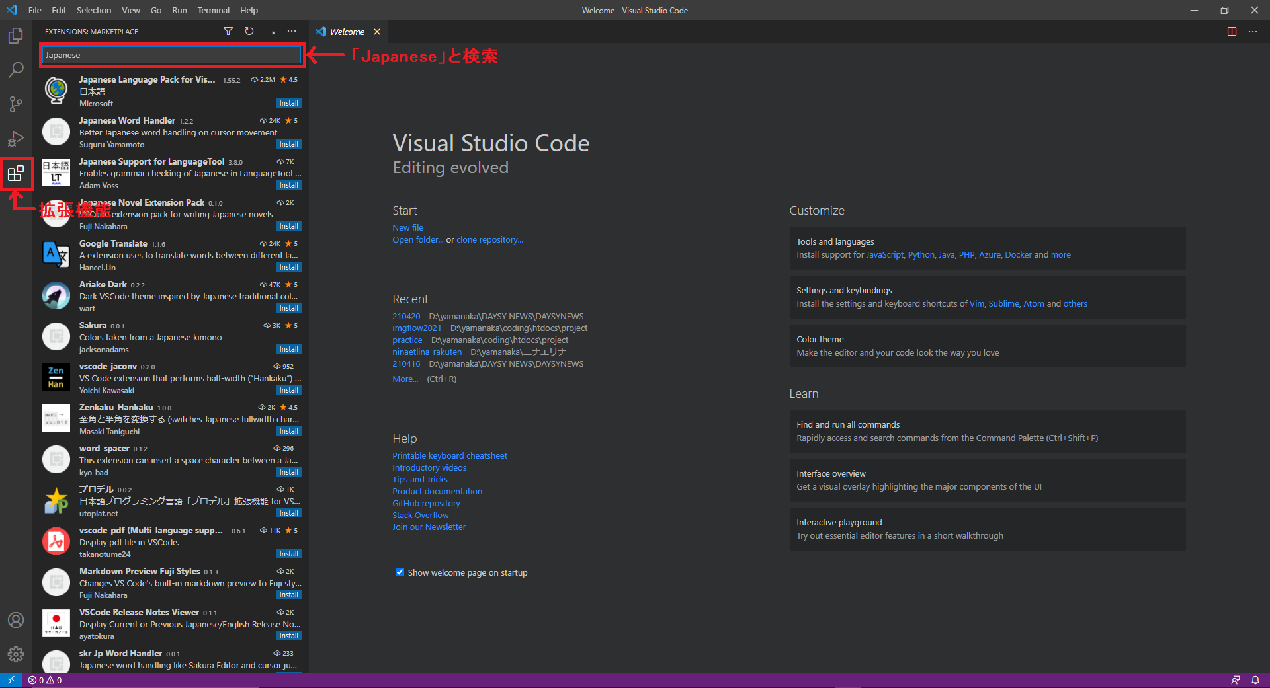Select the vscode-pdf extension icon
The image size is (1270, 688).
coord(56,541)
